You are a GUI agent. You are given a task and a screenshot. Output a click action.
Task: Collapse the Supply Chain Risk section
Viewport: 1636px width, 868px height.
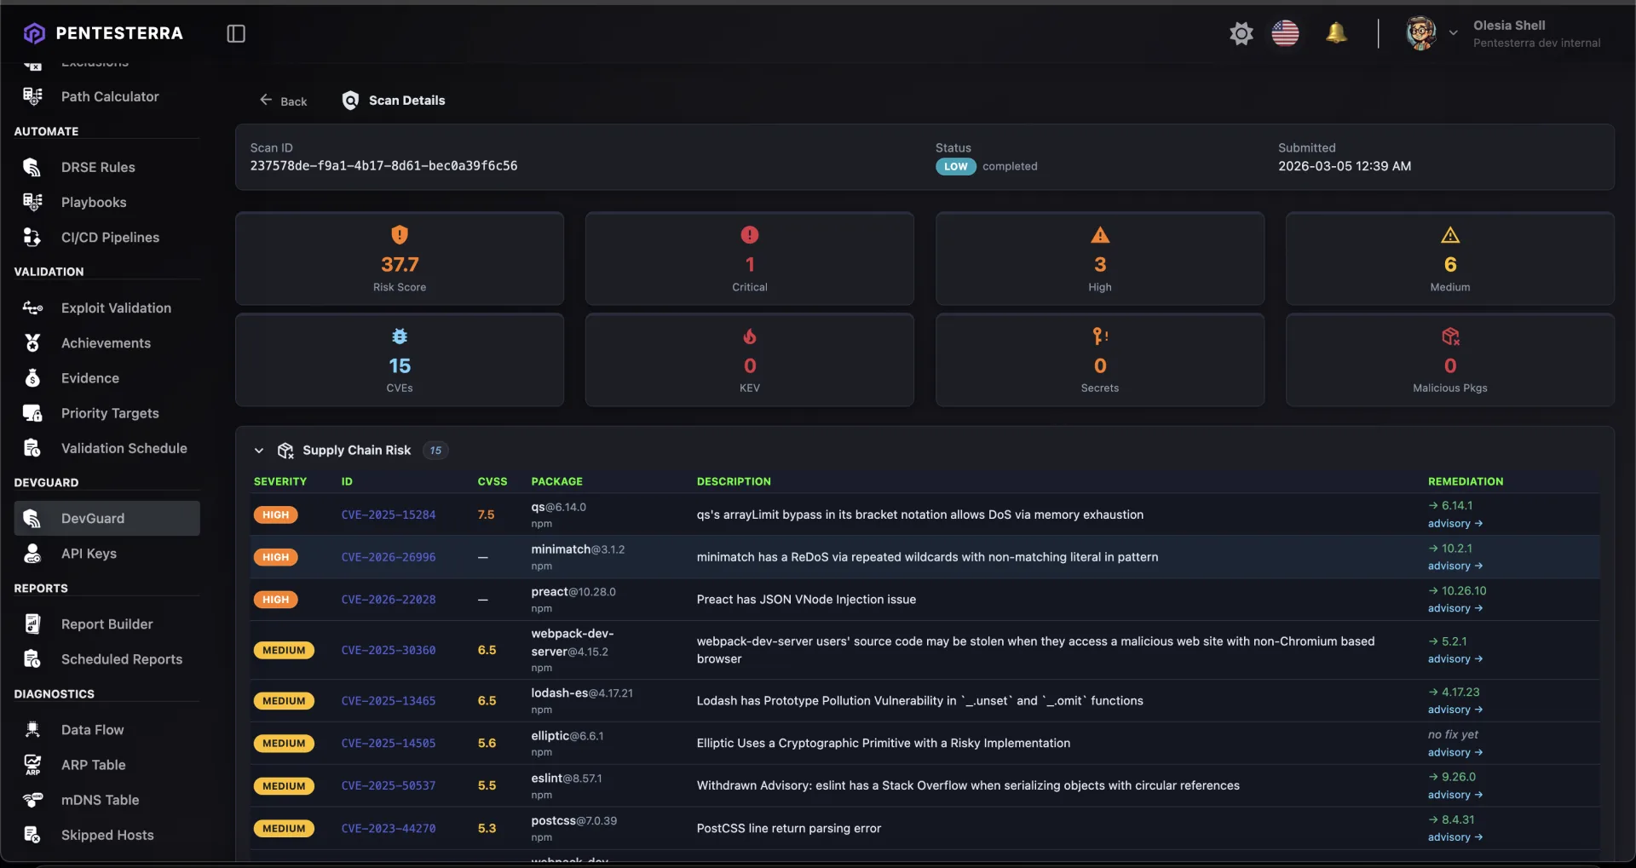click(x=258, y=451)
